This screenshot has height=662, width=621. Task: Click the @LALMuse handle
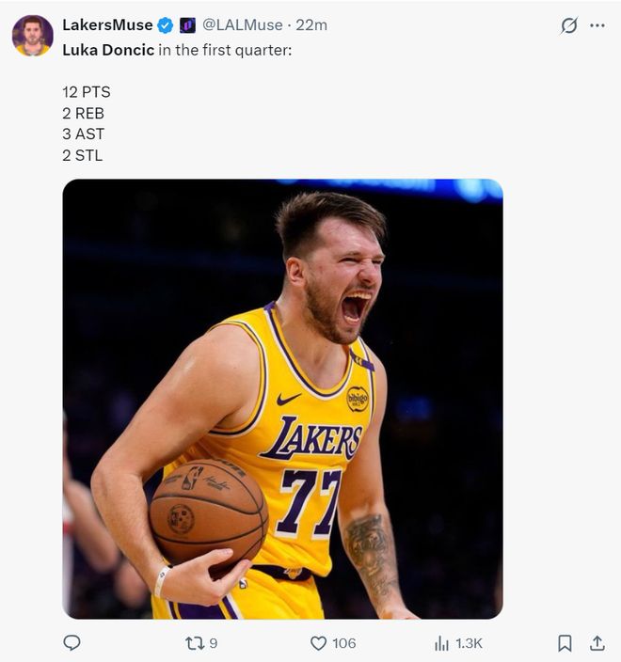(242, 25)
